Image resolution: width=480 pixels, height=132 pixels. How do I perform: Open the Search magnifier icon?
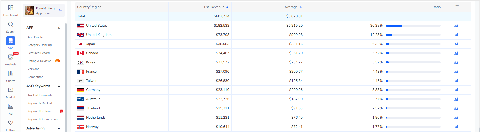[x=11, y=24]
